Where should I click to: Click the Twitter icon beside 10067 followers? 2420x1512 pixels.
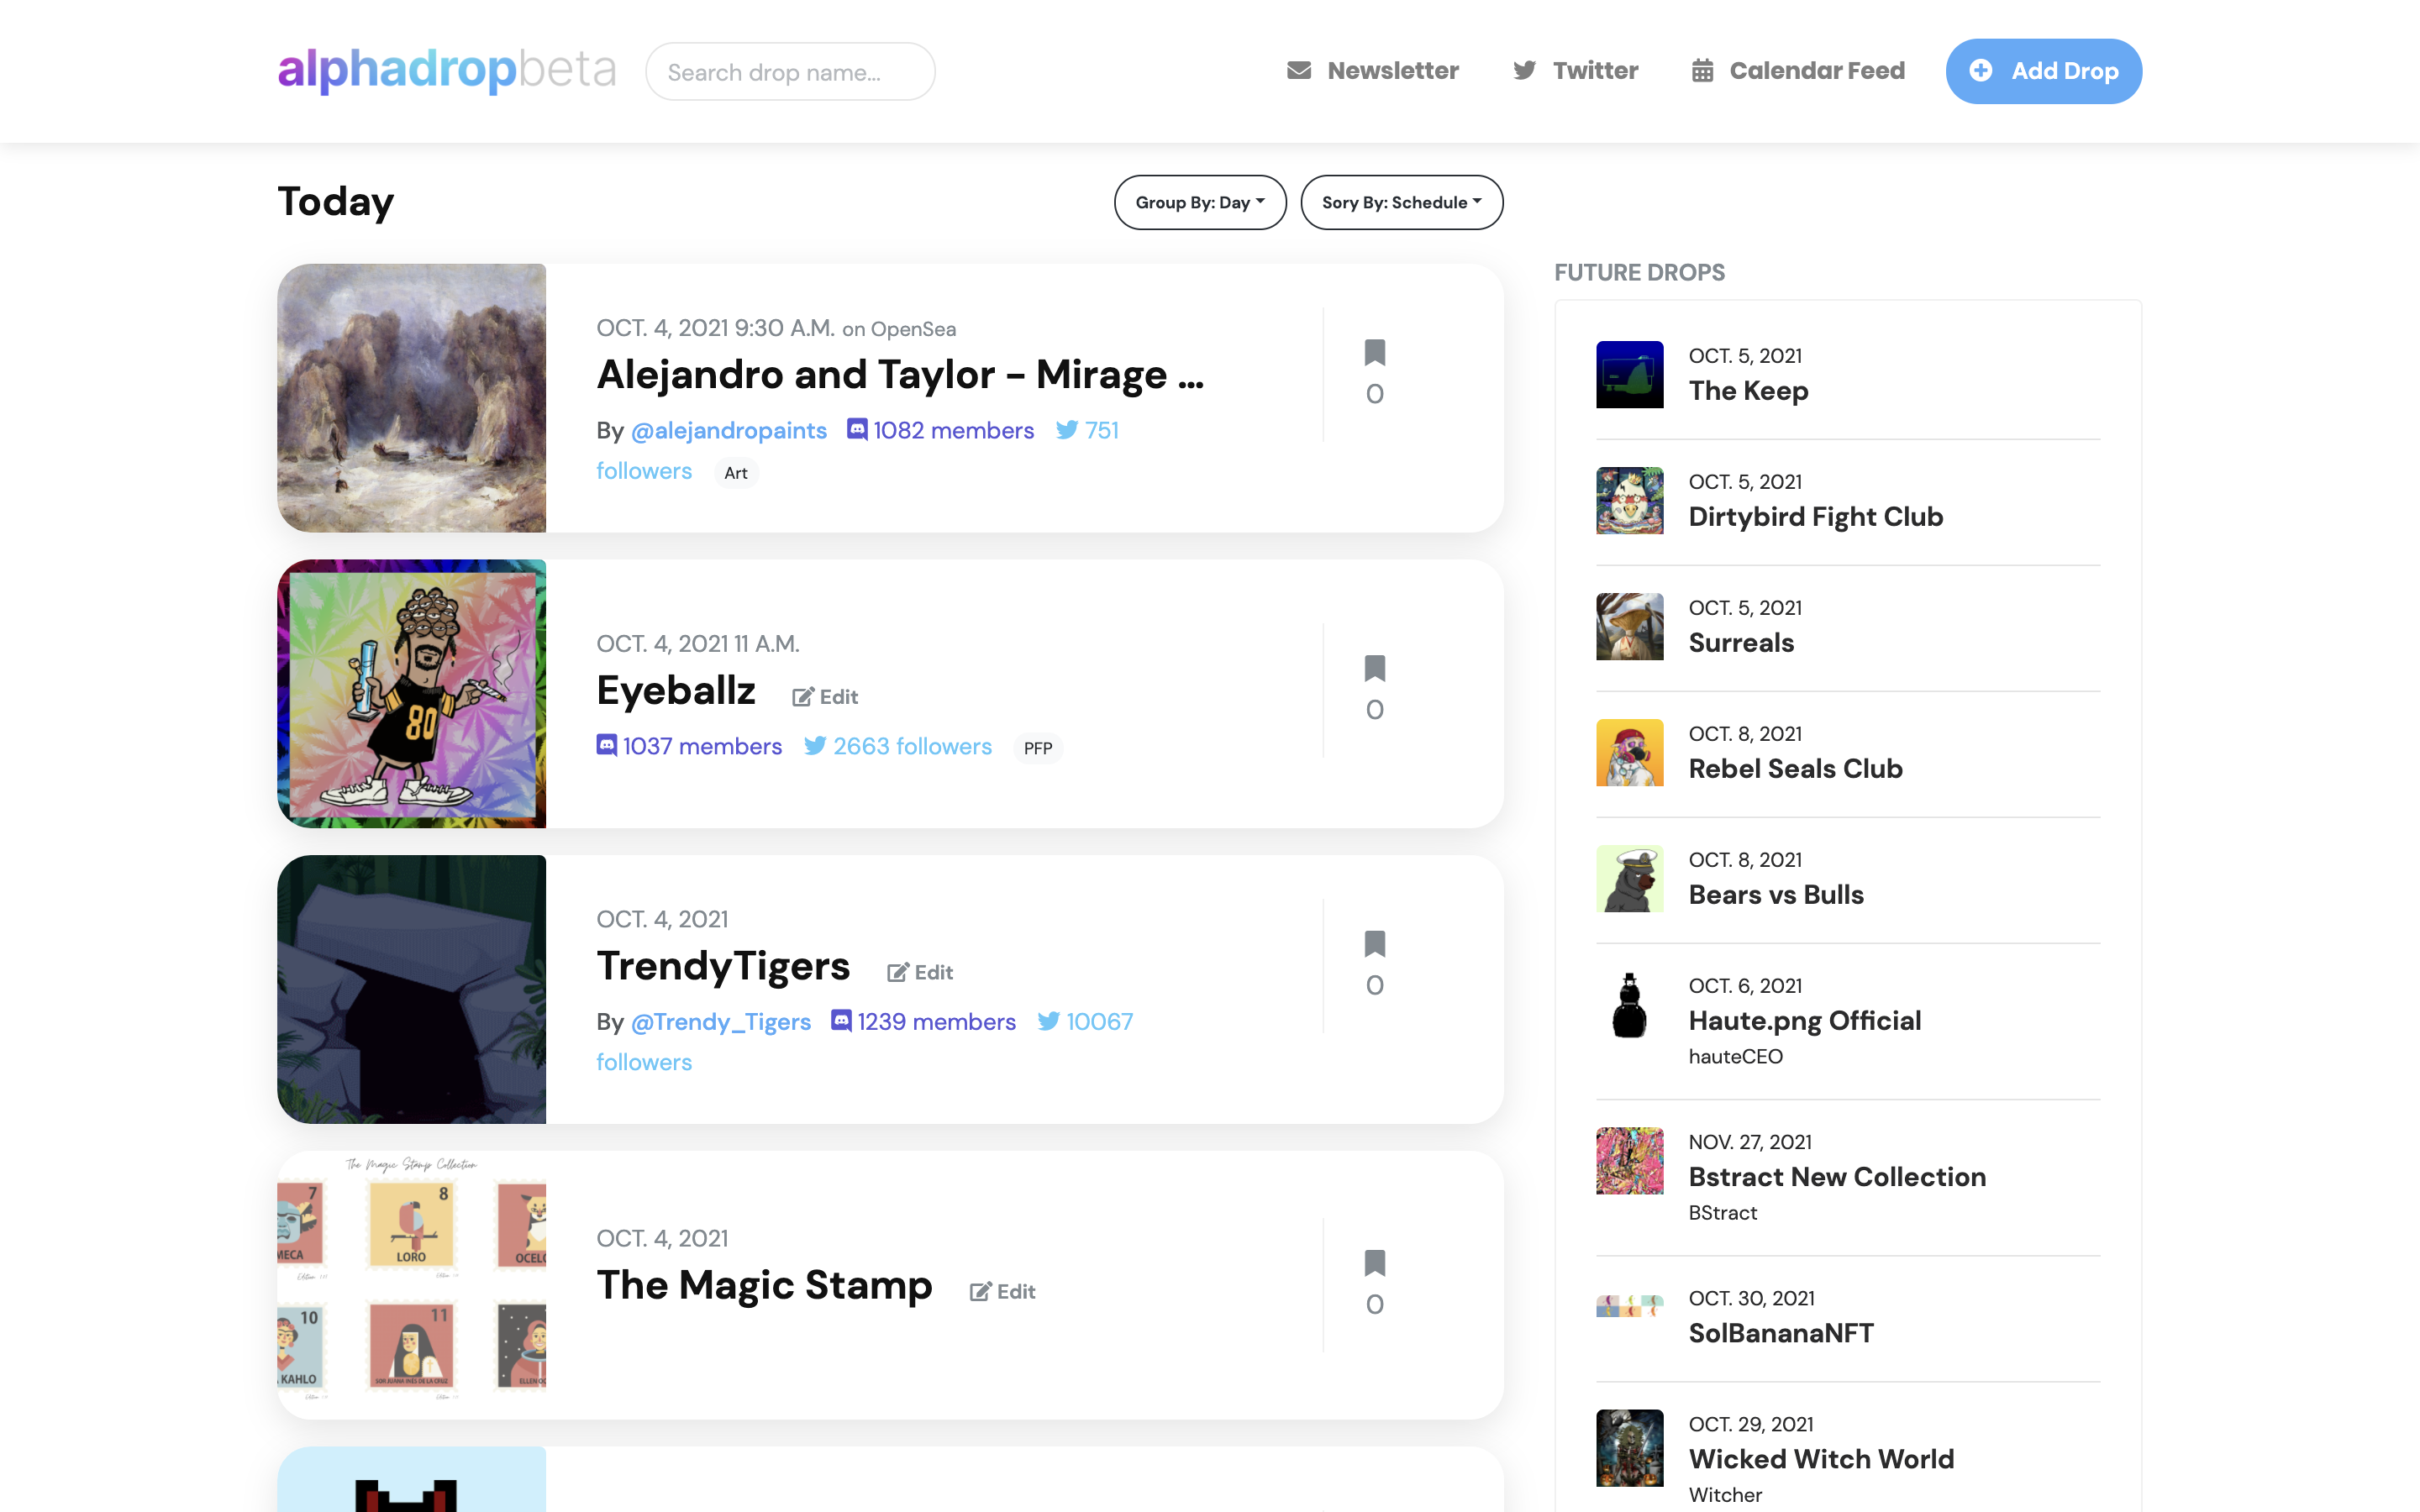point(1048,1021)
